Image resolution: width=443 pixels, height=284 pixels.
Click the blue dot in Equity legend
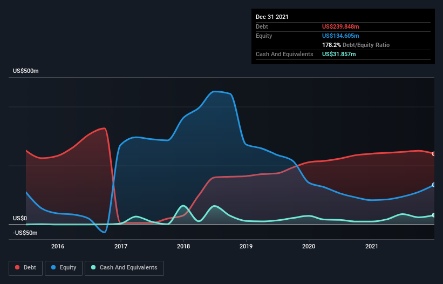pyautogui.click(x=53, y=267)
